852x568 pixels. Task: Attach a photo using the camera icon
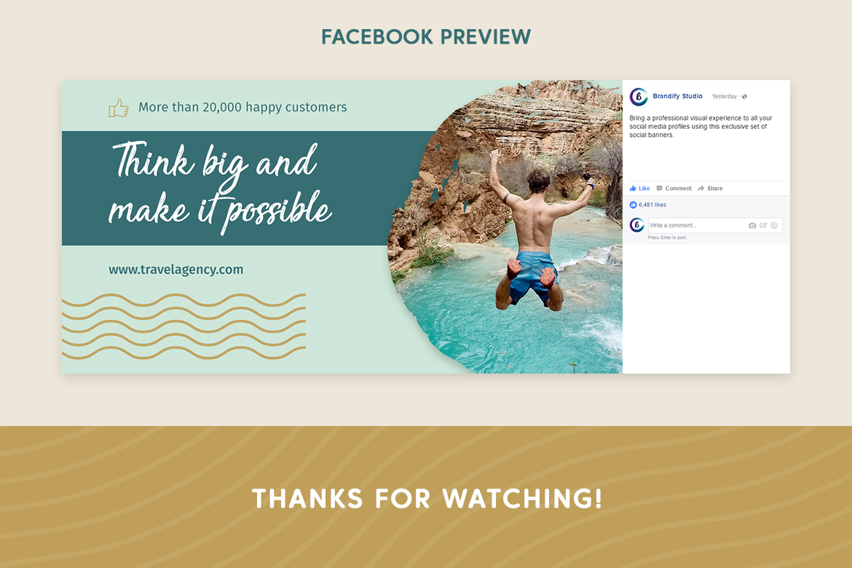point(752,226)
